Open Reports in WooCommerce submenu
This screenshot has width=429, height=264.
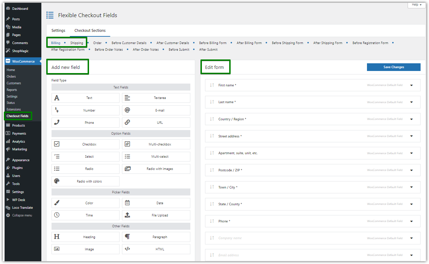(12, 90)
